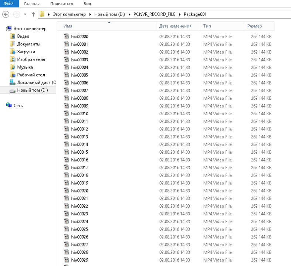This screenshot has height=266, width=291.
Task: Select file name hiv00007
Action: pos(79,91)
